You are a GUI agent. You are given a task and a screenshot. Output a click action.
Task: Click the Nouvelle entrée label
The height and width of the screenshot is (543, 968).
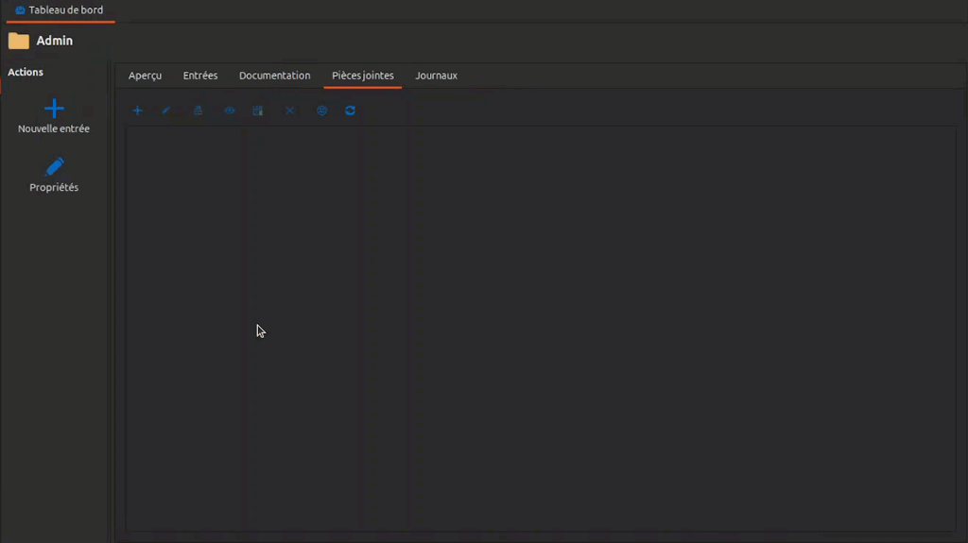click(x=54, y=128)
